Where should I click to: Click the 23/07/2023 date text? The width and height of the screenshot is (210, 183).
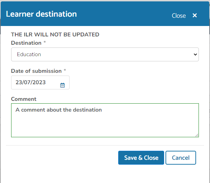[x=31, y=82]
